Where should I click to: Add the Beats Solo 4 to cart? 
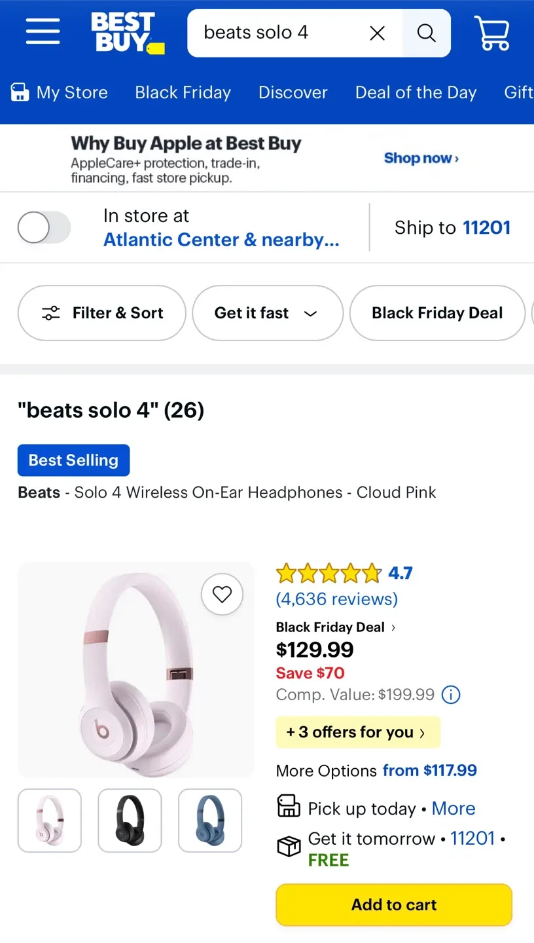click(393, 904)
